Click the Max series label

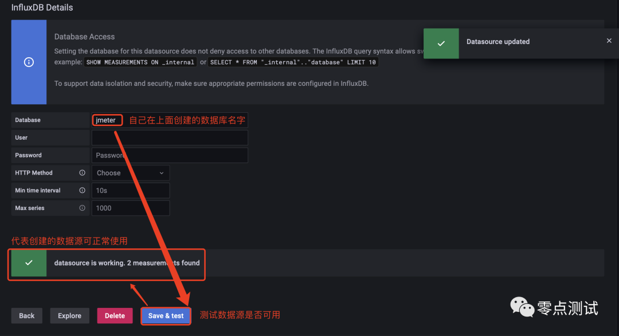[30, 208]
